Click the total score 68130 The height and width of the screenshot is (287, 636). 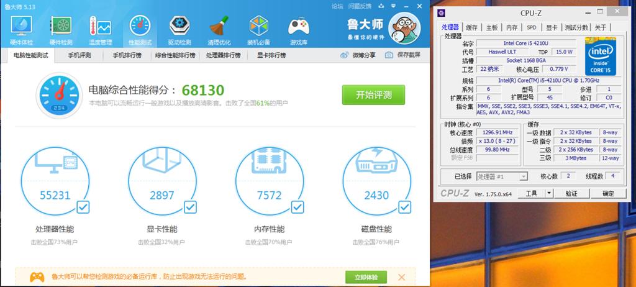tap(203, 90)
